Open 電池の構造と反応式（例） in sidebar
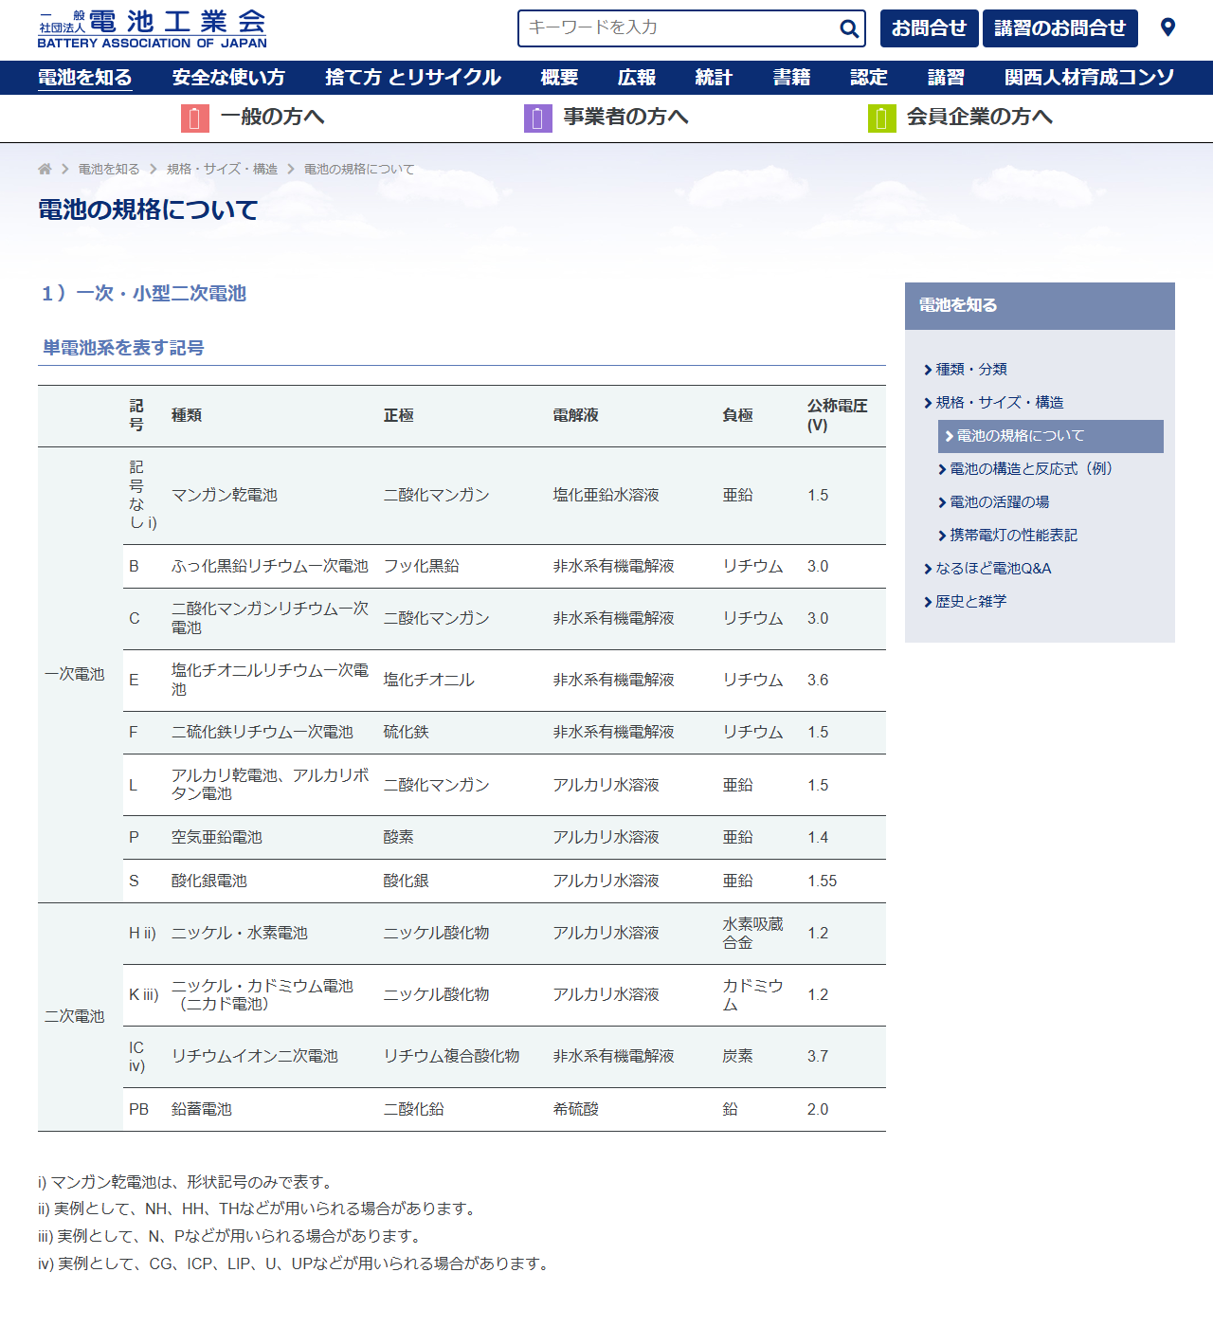 pyautogui.click(x=1031, y=469)
